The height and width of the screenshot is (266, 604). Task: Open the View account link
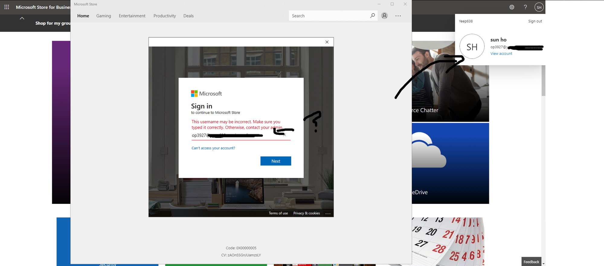[x=501, y=54]
